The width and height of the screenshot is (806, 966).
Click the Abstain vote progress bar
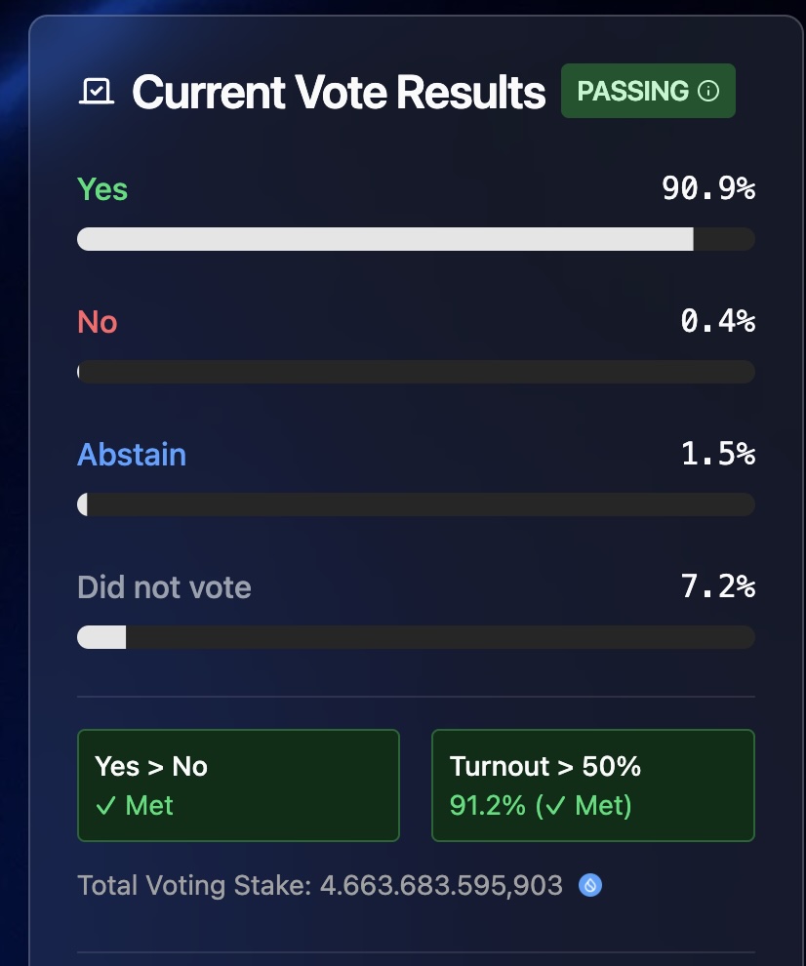tap(416, 504)
